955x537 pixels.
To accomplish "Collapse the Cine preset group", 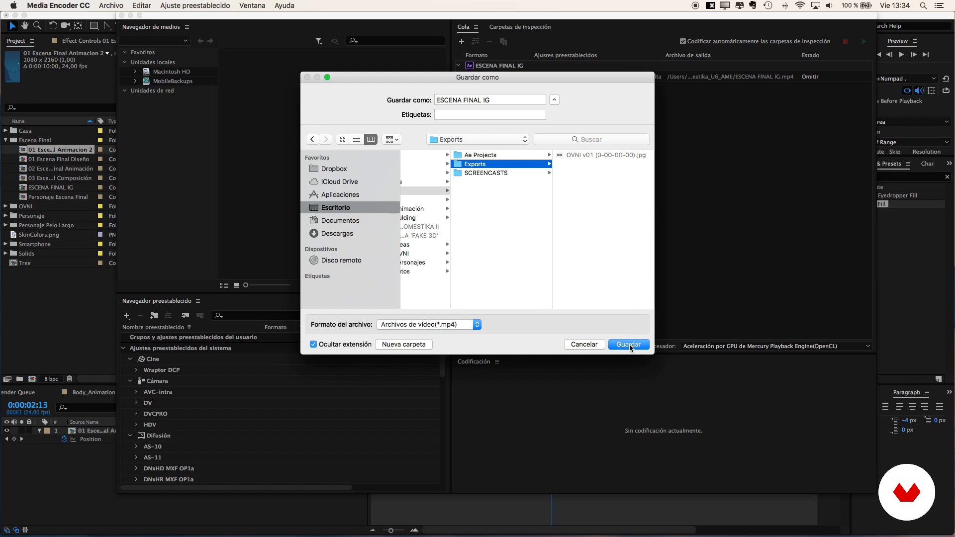I will tap(130, 359).
